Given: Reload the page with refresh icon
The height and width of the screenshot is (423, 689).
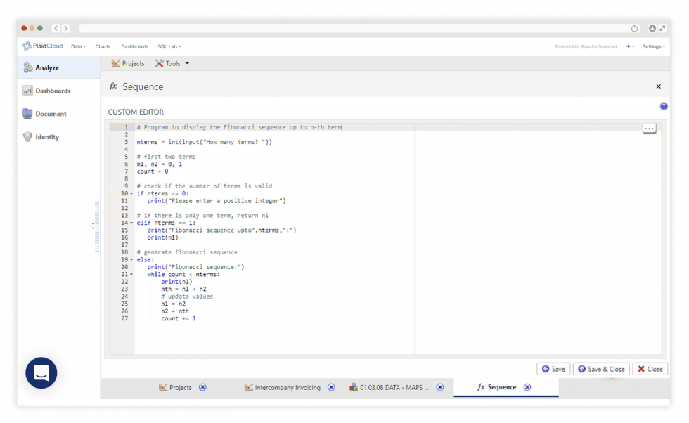Looking at the screenshot, I should [x=634, y=29].
